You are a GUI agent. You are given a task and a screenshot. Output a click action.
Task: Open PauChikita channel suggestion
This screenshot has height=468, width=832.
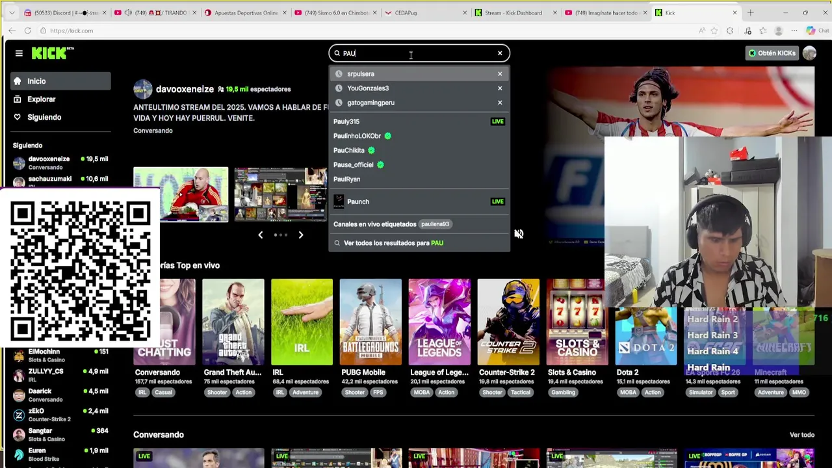(x=419, y=150)
